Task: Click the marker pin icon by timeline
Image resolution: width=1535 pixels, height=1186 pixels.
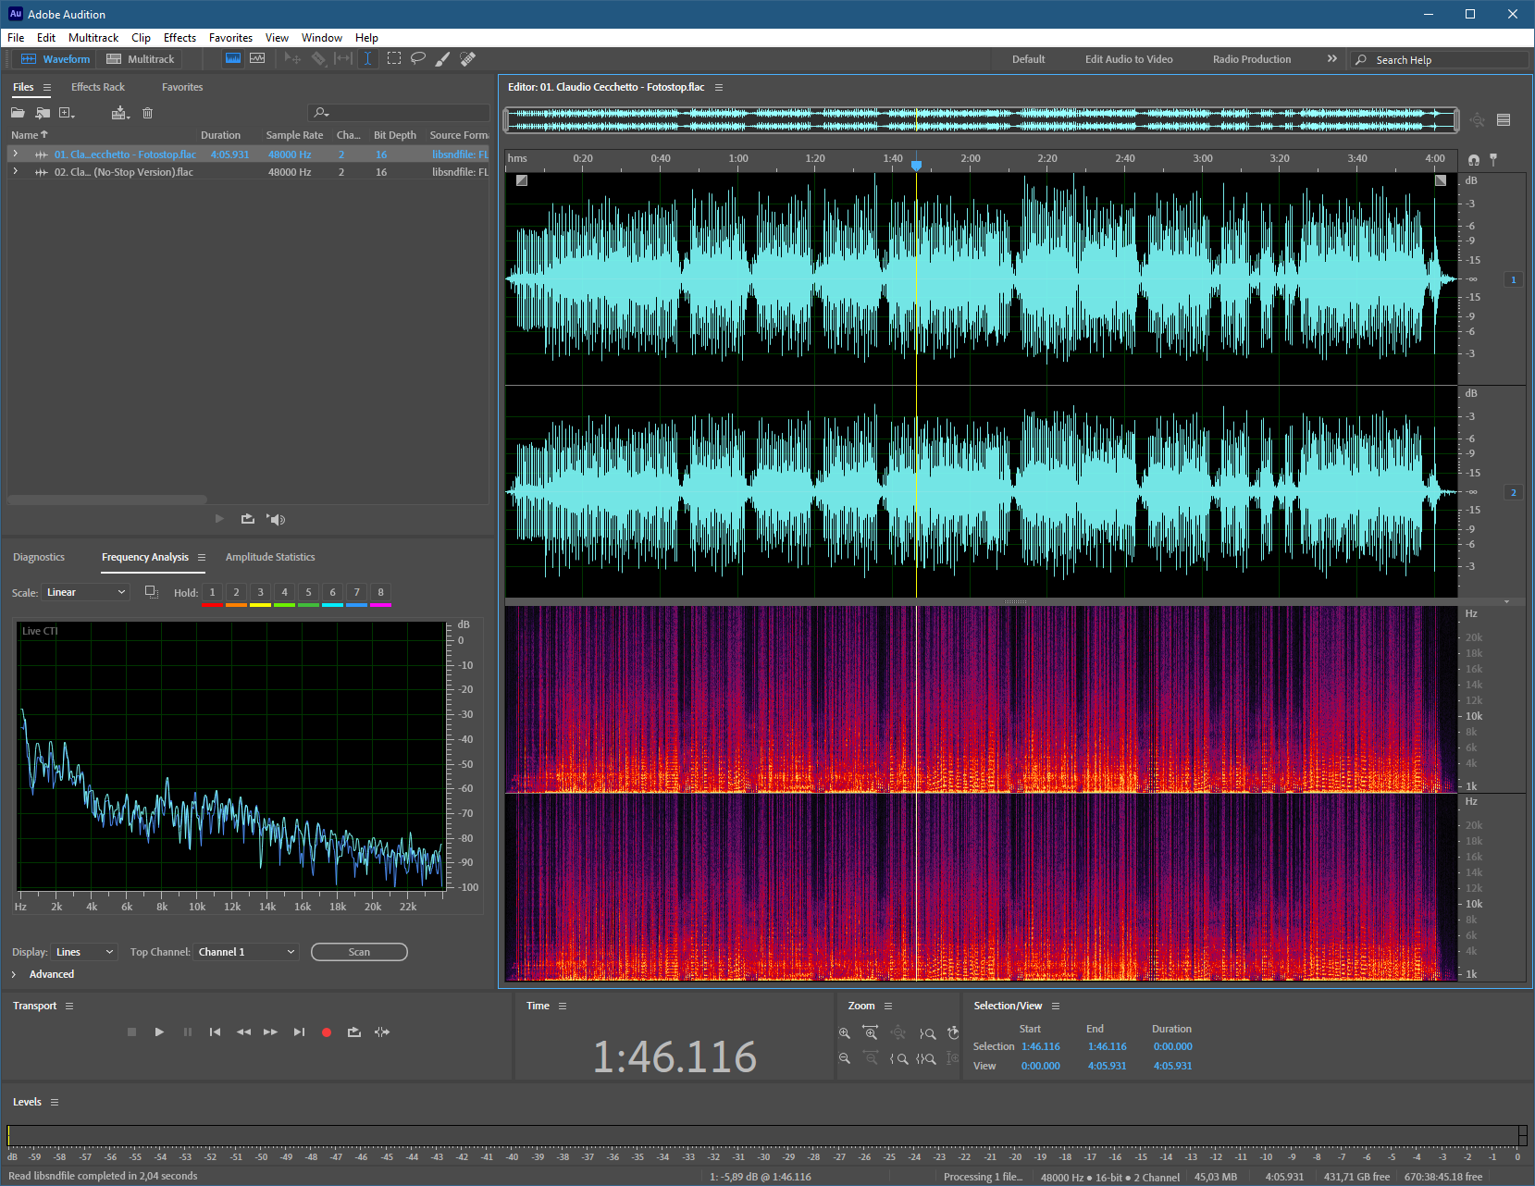Action: pos(1493,159)
